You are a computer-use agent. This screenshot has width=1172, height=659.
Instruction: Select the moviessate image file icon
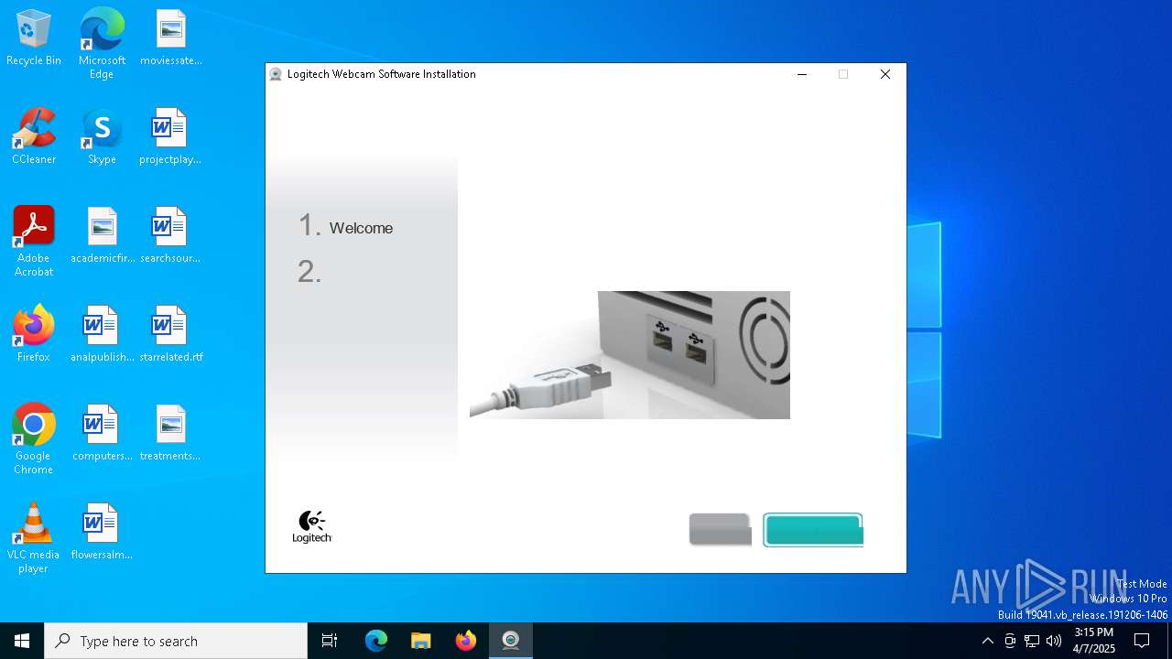pyautogui.click(x=170, y=38)
